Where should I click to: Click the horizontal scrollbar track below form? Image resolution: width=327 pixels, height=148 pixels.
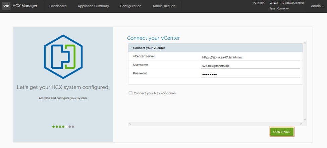click(215, 124)
